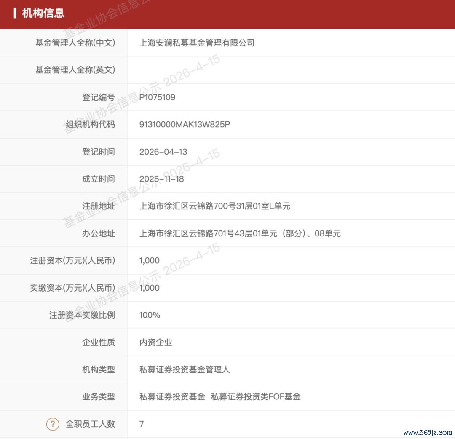
Task: Click the 1,000 value beside 注册资本
Action: pos(150,260)
